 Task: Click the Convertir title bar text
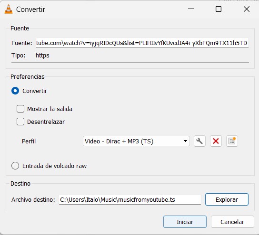30,9
